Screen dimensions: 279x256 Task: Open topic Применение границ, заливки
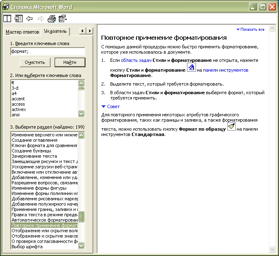(x=44, y=209)
